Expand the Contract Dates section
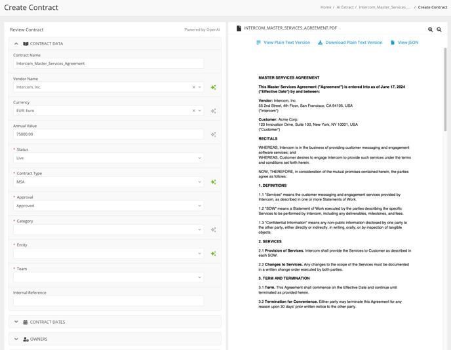The height and width of the screenshot is (350, 451). pos(16,322)
